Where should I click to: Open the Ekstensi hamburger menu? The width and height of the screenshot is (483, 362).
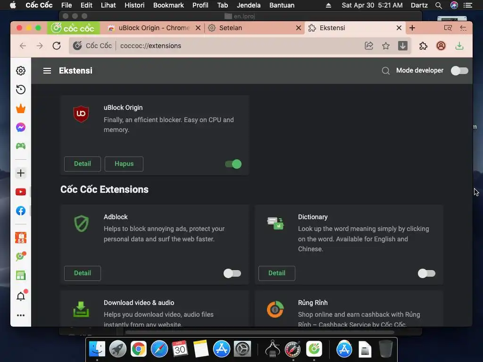[x=47, y=71]
